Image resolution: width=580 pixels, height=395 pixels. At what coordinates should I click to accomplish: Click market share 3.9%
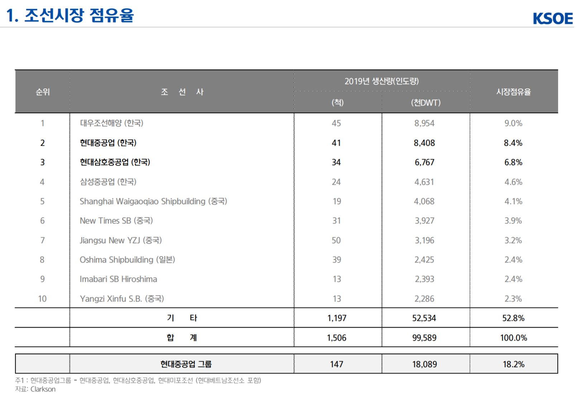[x=513, y=221]
